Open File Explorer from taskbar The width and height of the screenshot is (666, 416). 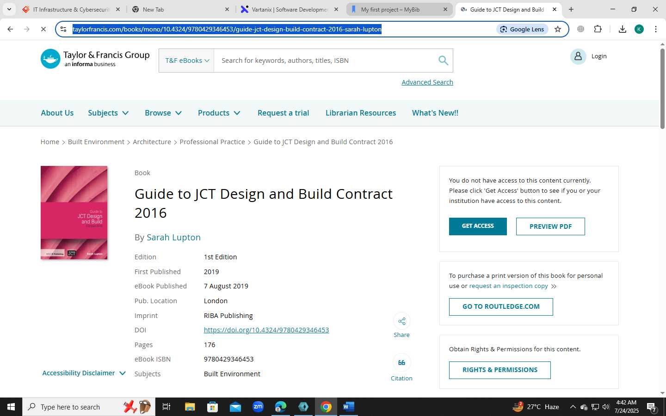[x=190, y=407]
